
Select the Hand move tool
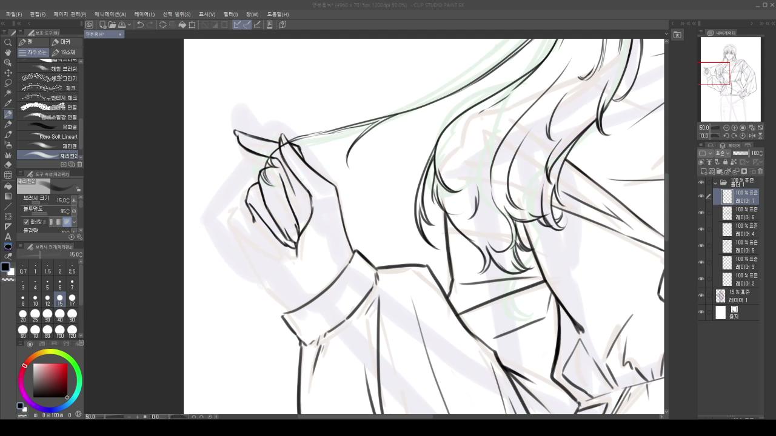click(x=8, y=53)
